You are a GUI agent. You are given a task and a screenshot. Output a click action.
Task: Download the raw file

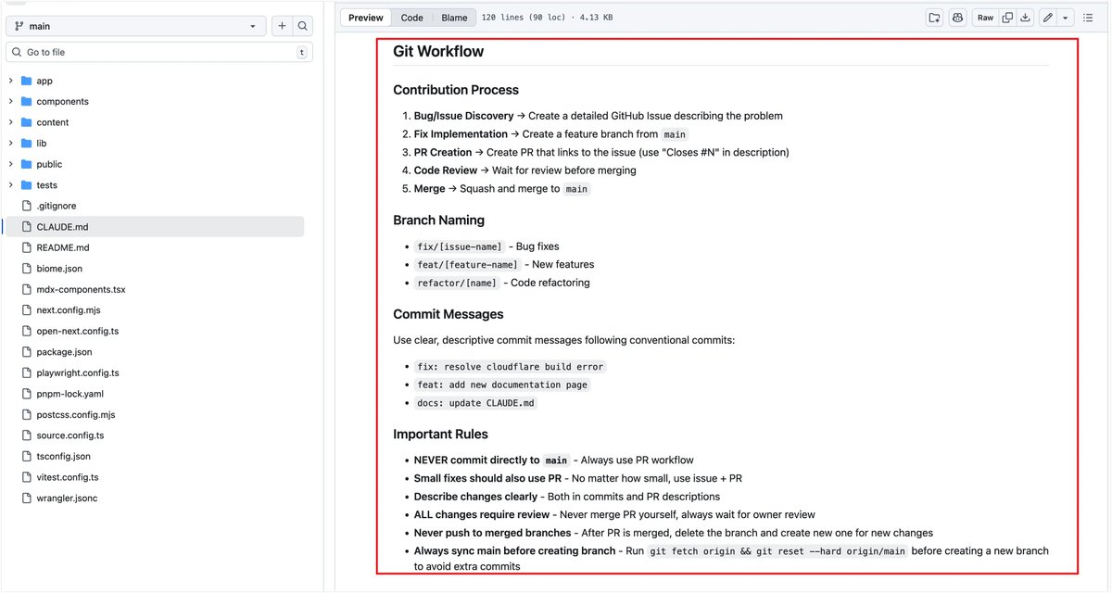coord(1025,18)
